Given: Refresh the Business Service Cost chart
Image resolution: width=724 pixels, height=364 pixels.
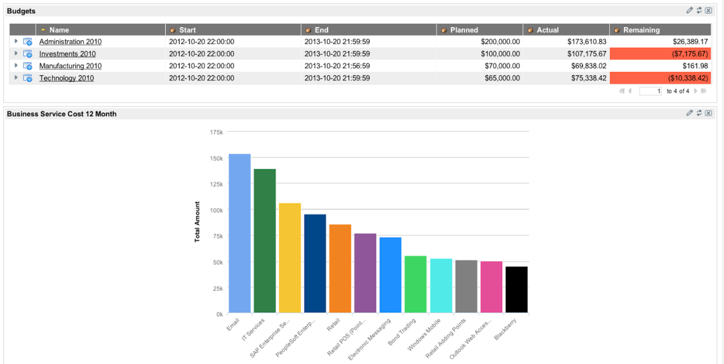Looking at the screenshot, I should [x=699, y=113].
